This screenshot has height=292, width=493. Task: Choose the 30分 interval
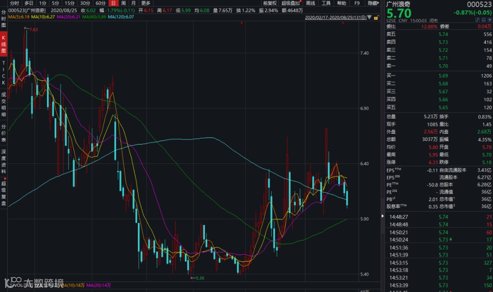(85, 3)
